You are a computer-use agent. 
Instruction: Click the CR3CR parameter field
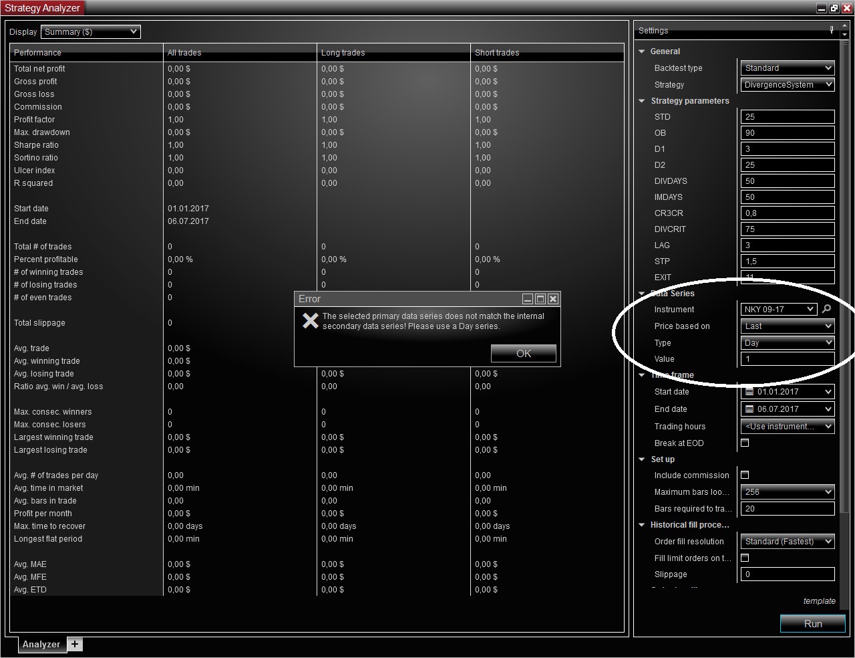pyautogui.click(x=788, y=213)
